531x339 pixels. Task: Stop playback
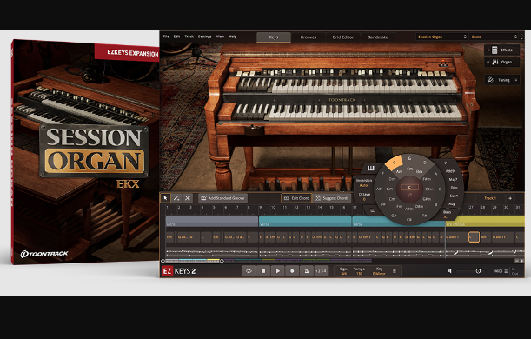[x=263, y=271]
